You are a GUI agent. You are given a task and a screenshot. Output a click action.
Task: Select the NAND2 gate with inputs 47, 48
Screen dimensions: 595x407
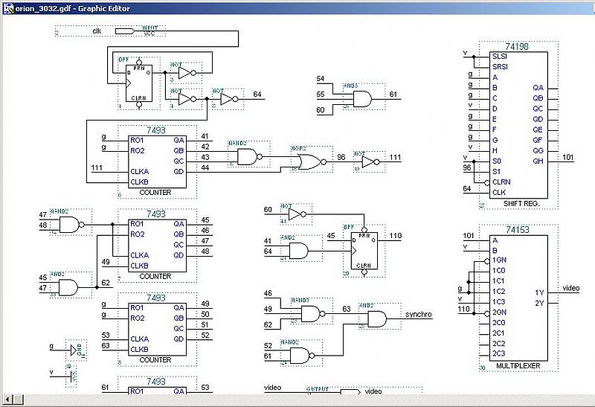coord(70,225)
